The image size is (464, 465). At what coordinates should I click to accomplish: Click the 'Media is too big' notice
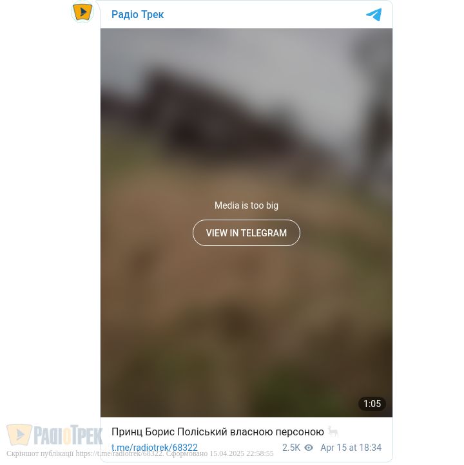(x=246, y=205)
